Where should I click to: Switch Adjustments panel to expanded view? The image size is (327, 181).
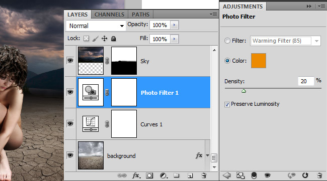point(240,175)
